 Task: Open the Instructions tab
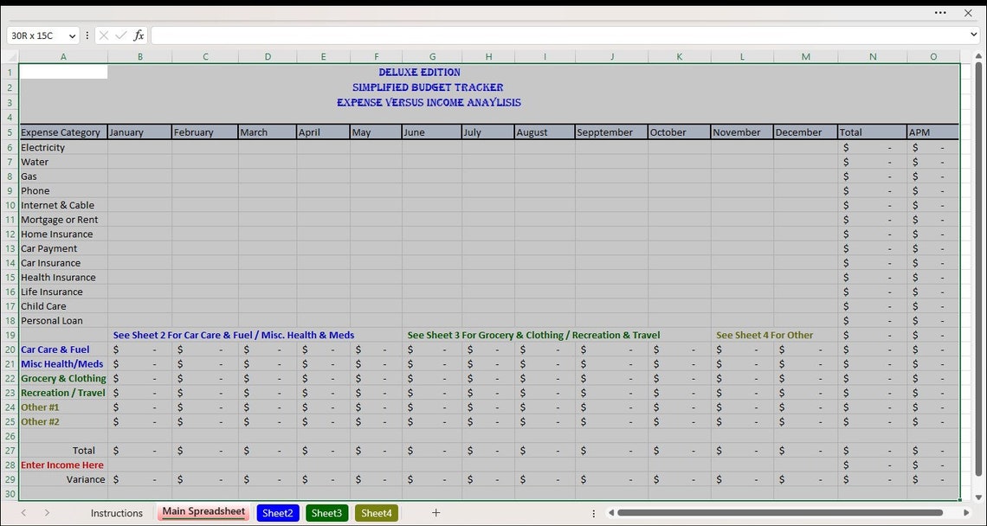[116, 512]
